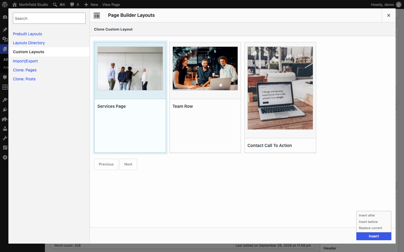Screen dimensions: 404x252
Task: Click the Northfield Studio home icon
Action: coord(15,4)
